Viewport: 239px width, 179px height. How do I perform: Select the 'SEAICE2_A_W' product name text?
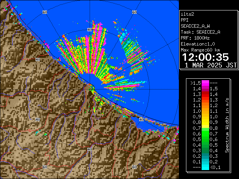pos(195,26)
